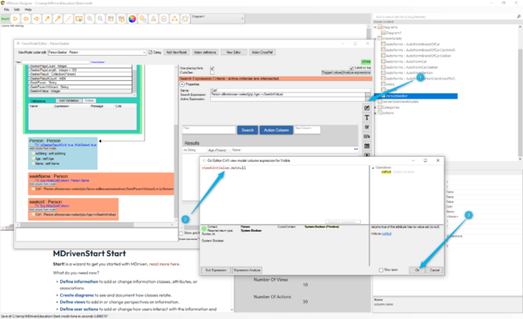Click the orange left arrow toolbar icon
Image resolution: width=523 pixels, height=319 pixels.
(25, 19)
